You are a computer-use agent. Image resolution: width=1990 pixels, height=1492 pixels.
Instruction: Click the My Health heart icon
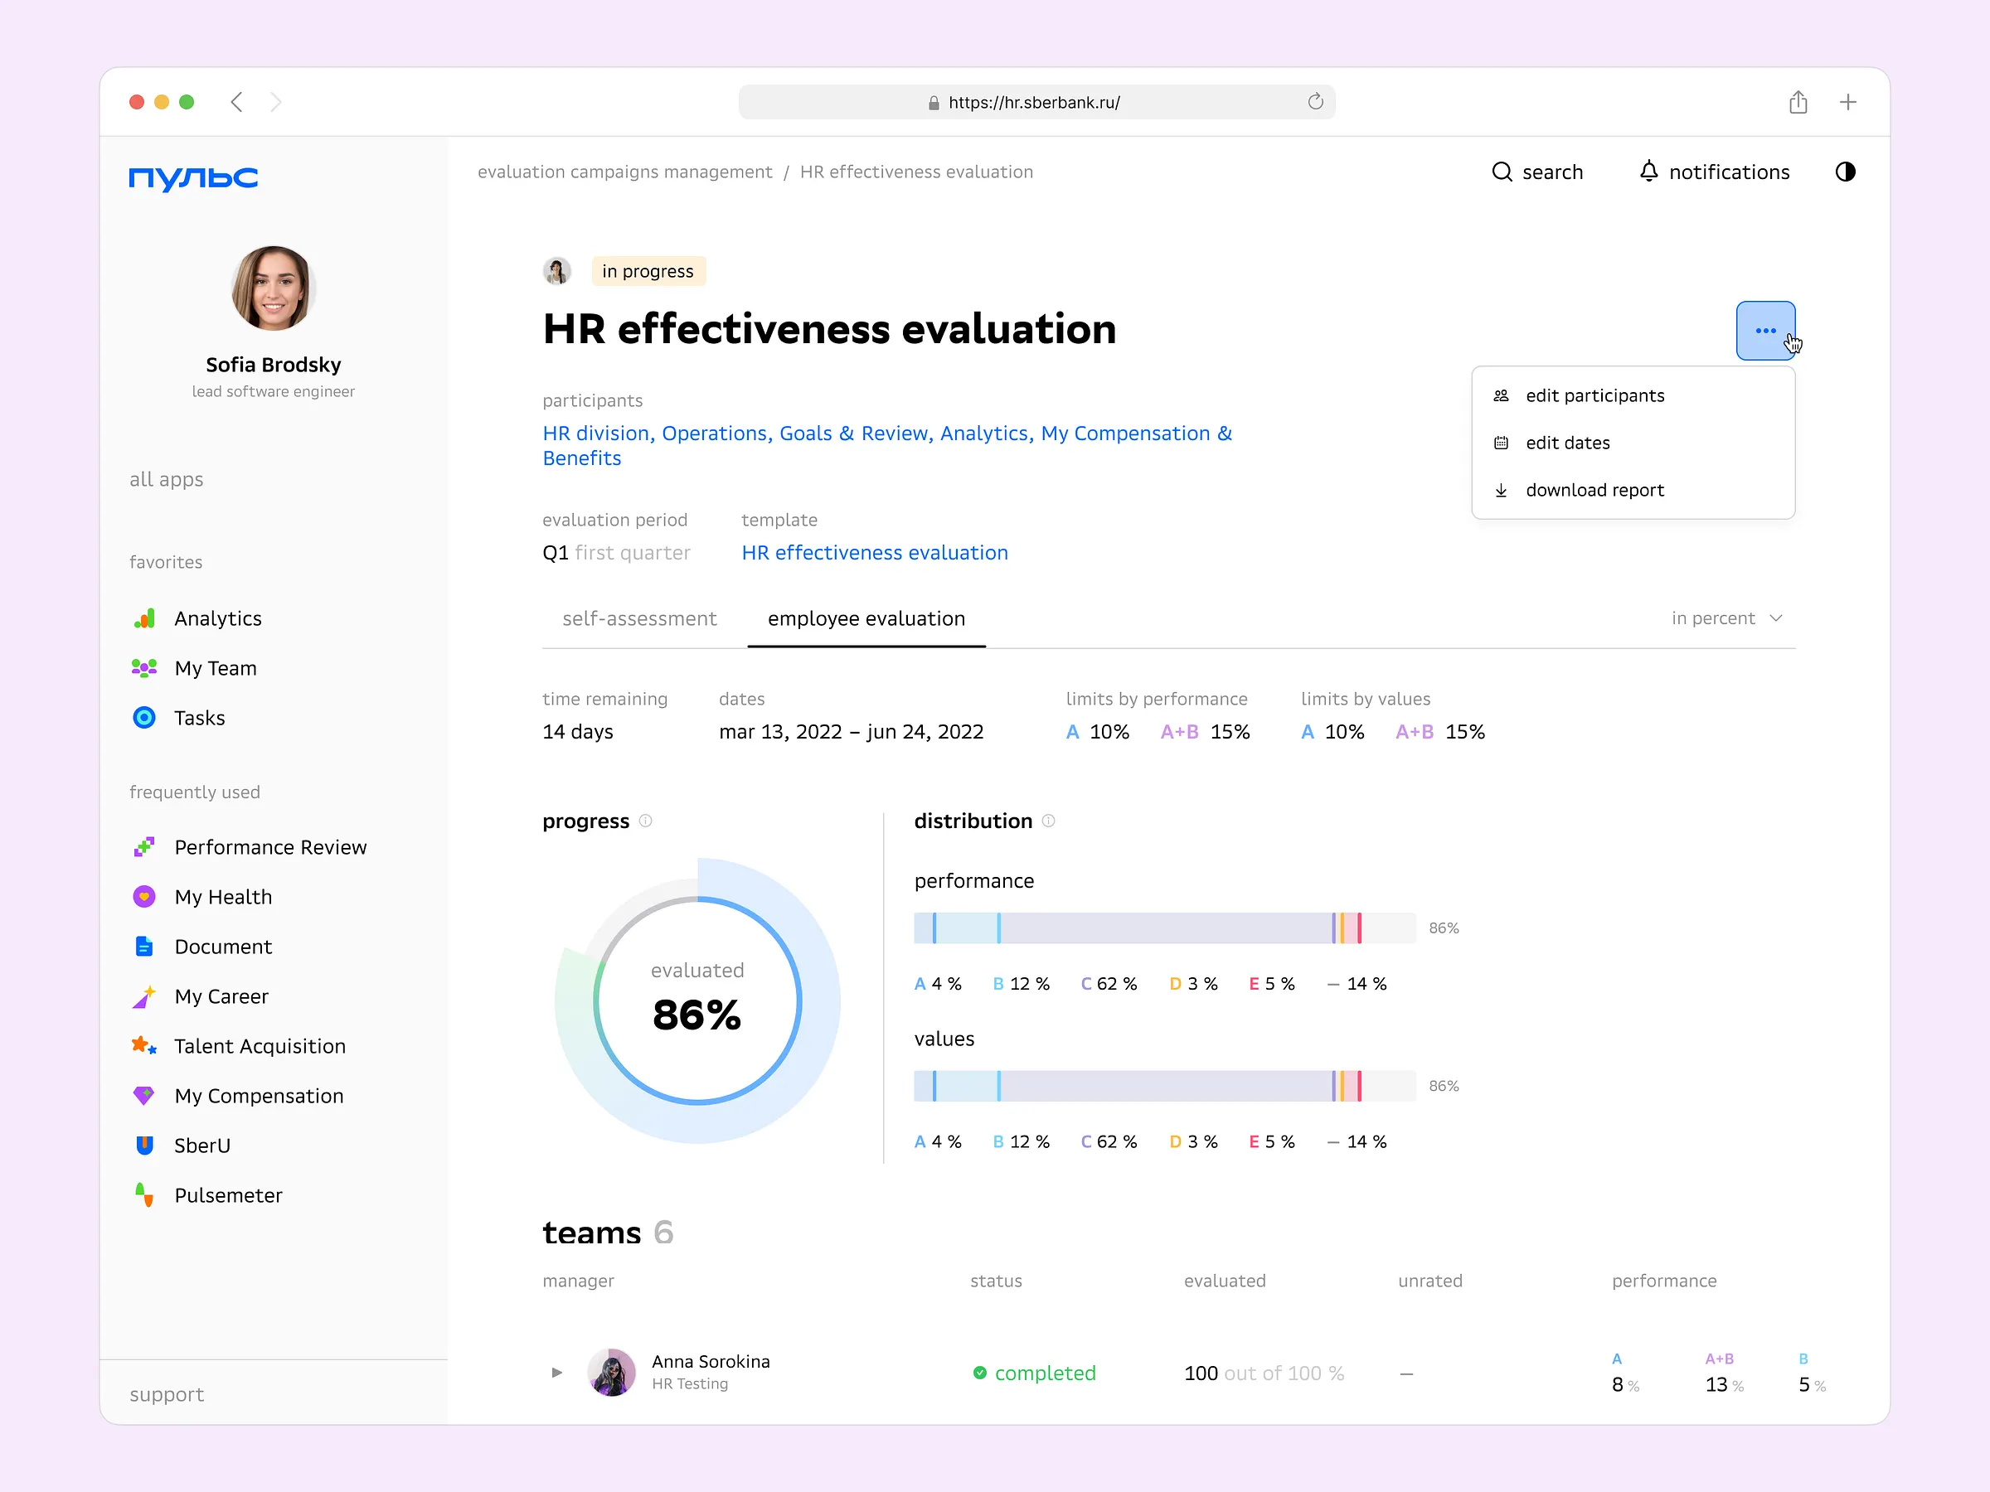(144, 897)
